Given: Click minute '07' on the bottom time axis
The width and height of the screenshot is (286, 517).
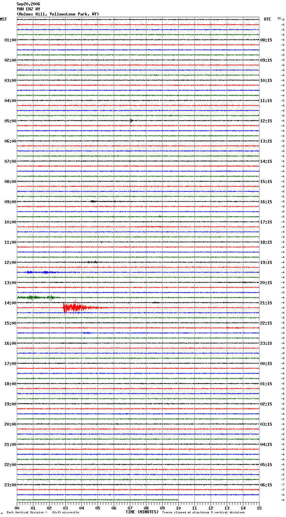Looking at the screenshot, I should click(130, 508).
